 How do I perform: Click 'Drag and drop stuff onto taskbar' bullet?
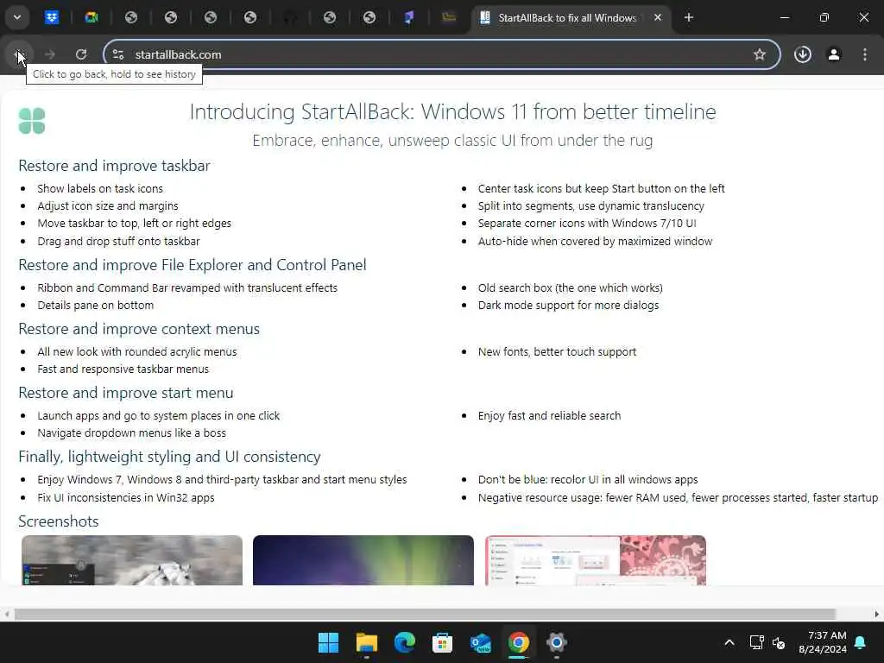(118, 242)
